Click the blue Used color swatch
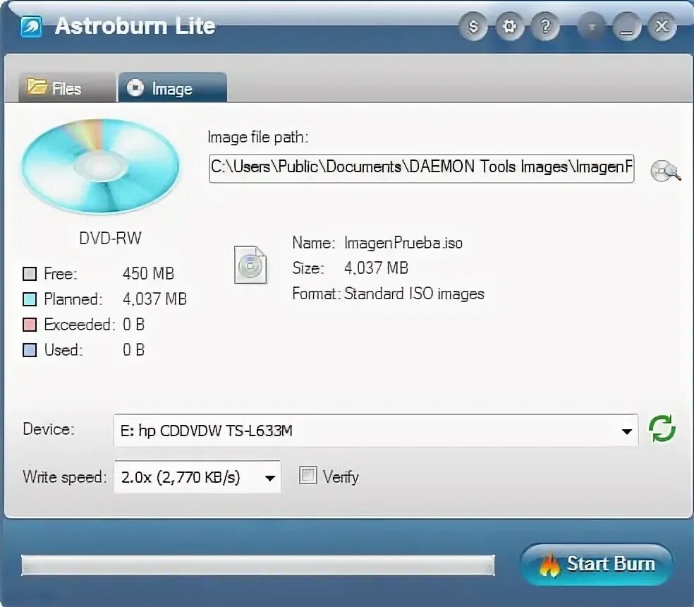 [30, 350]
